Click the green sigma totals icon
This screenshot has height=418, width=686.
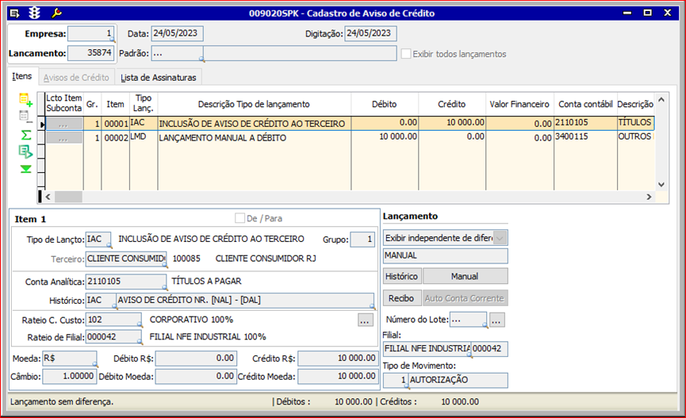[25, 135]
